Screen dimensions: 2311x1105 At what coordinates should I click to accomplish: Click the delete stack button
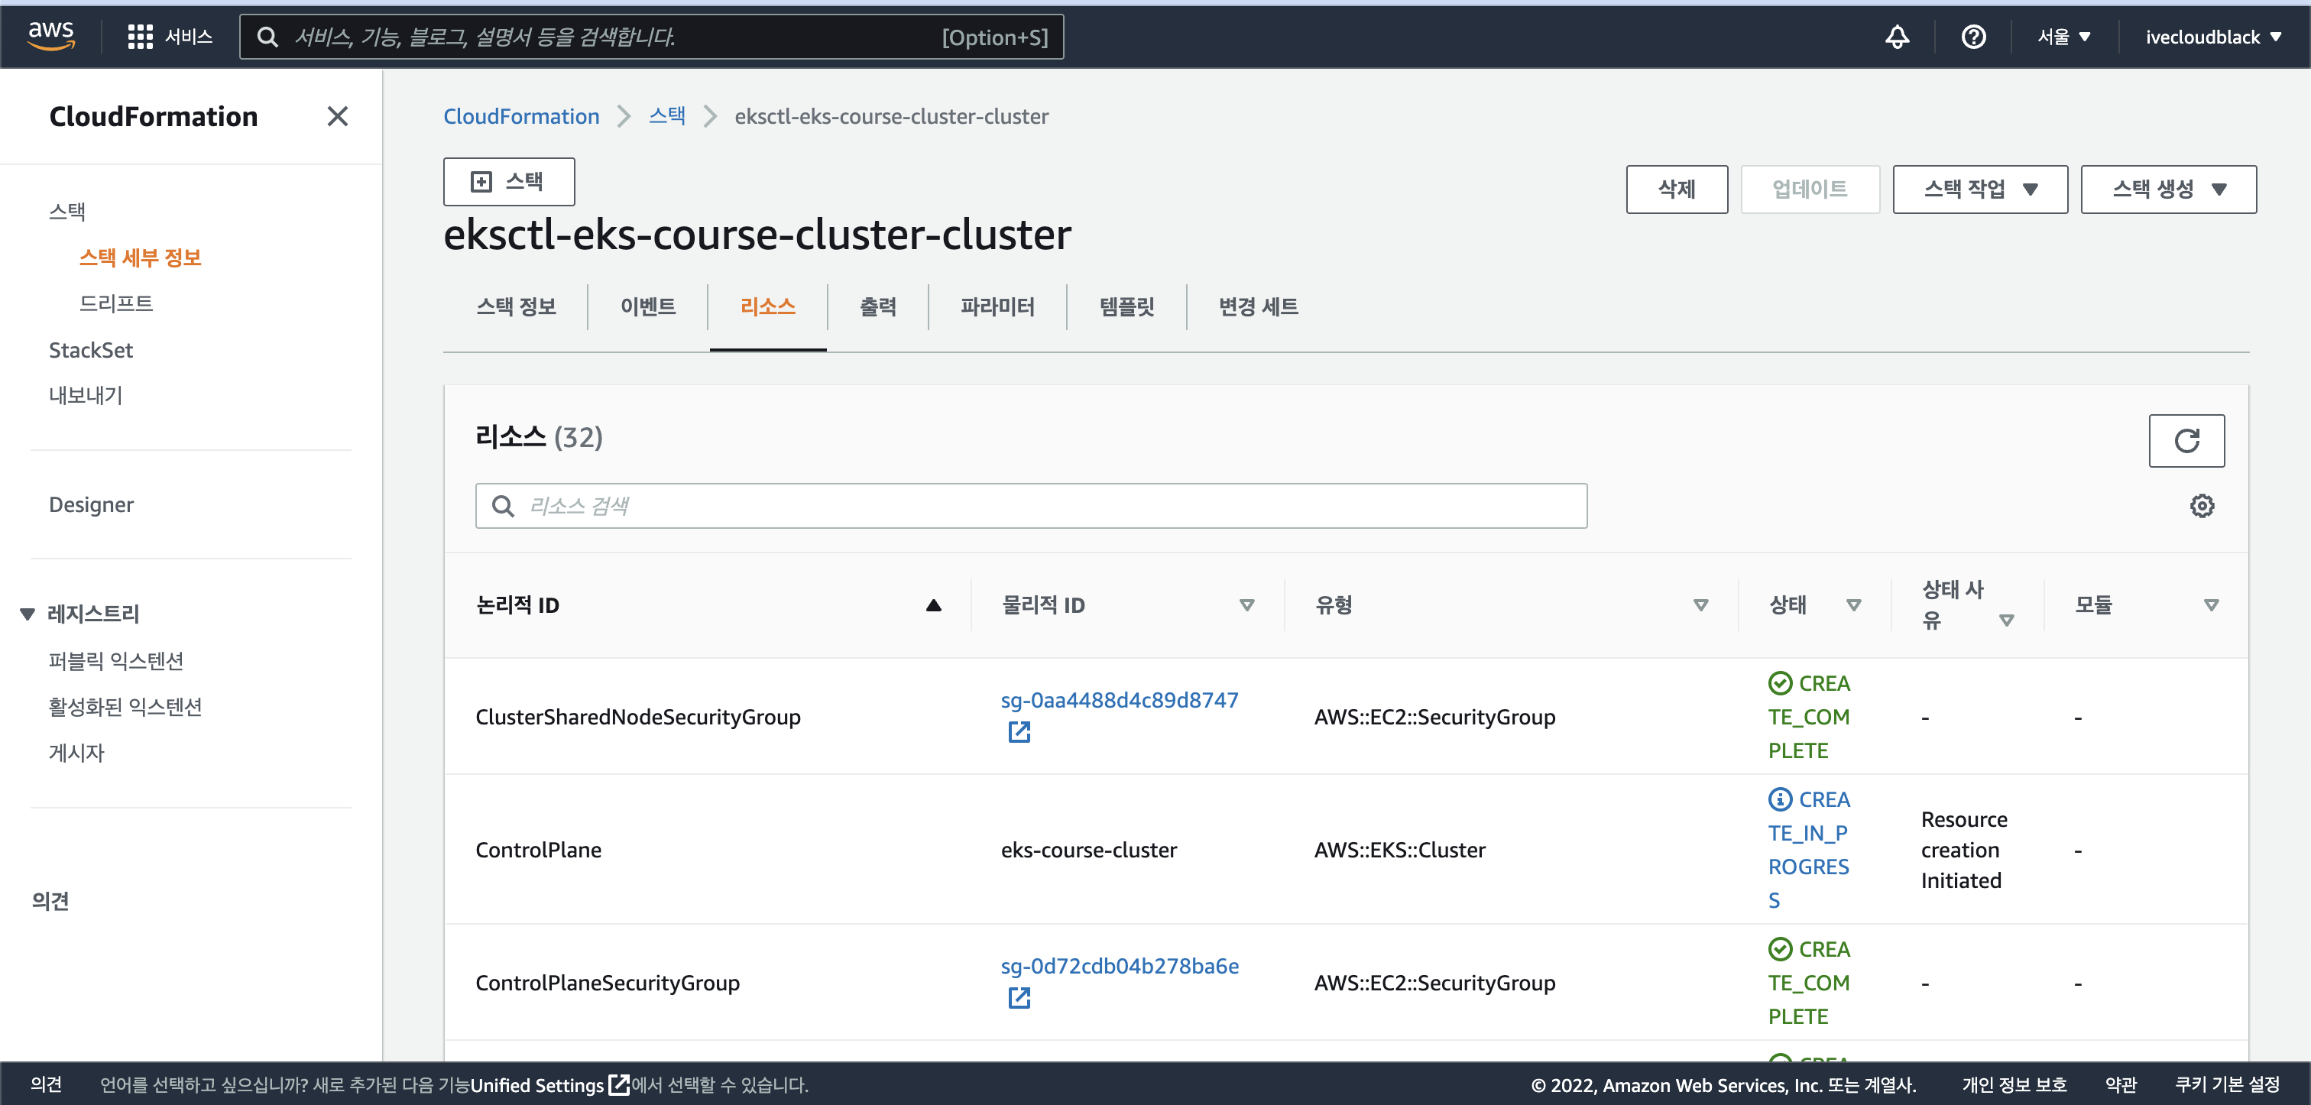coord(1676,190)
